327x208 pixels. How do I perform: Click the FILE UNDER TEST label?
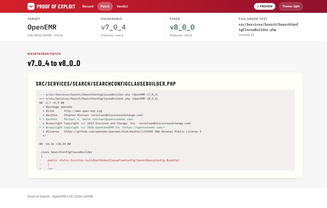click(x=253, y=19)
